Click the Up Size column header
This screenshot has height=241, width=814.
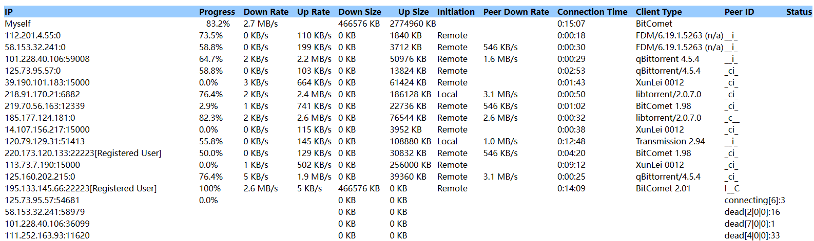click(413, 12)
